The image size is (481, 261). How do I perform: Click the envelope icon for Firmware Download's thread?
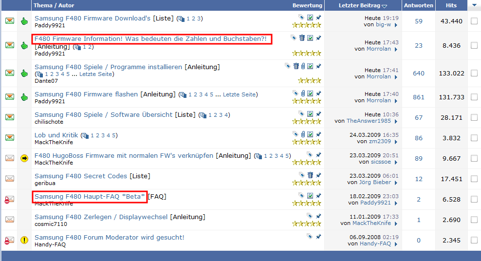[x=10, y=21]
